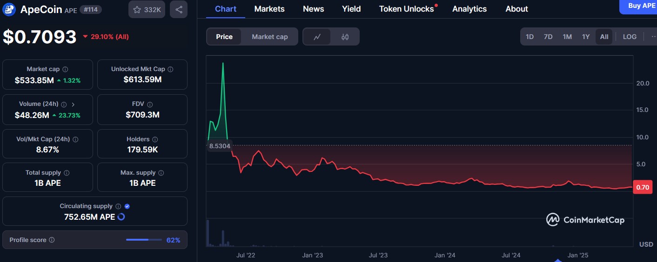This screenshot has height=262, width=657.
Task: Open the share icon button
Action: [x=179, y=9]
